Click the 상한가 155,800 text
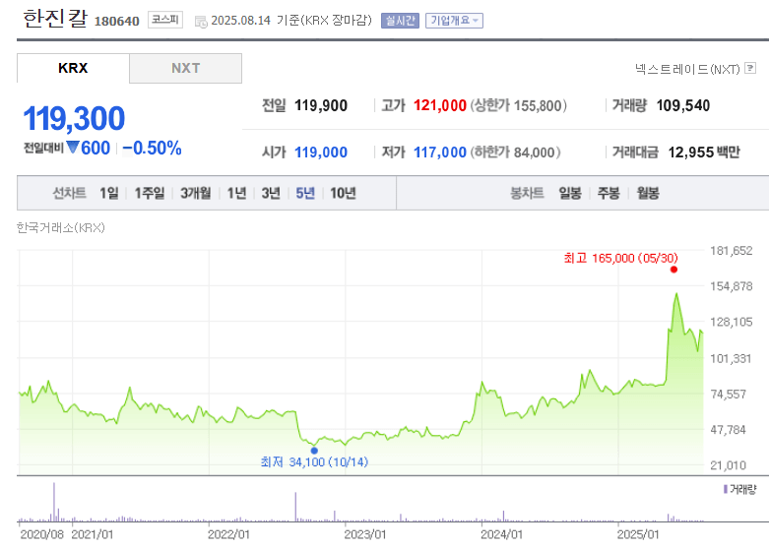 [x=518, y=105]
